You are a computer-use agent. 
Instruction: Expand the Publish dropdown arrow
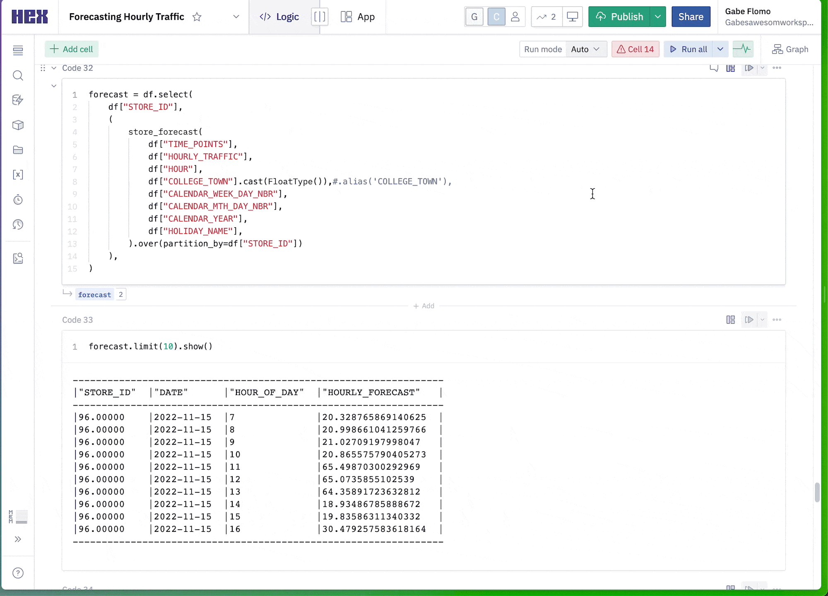coord(658,17)
